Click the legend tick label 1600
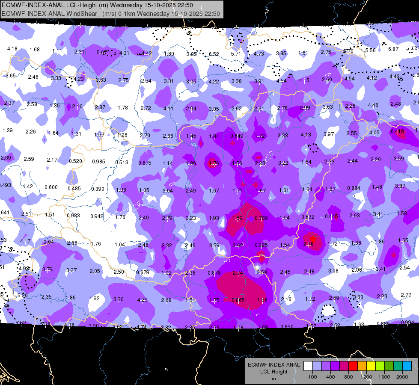419x385 pixels. point(384,377)
